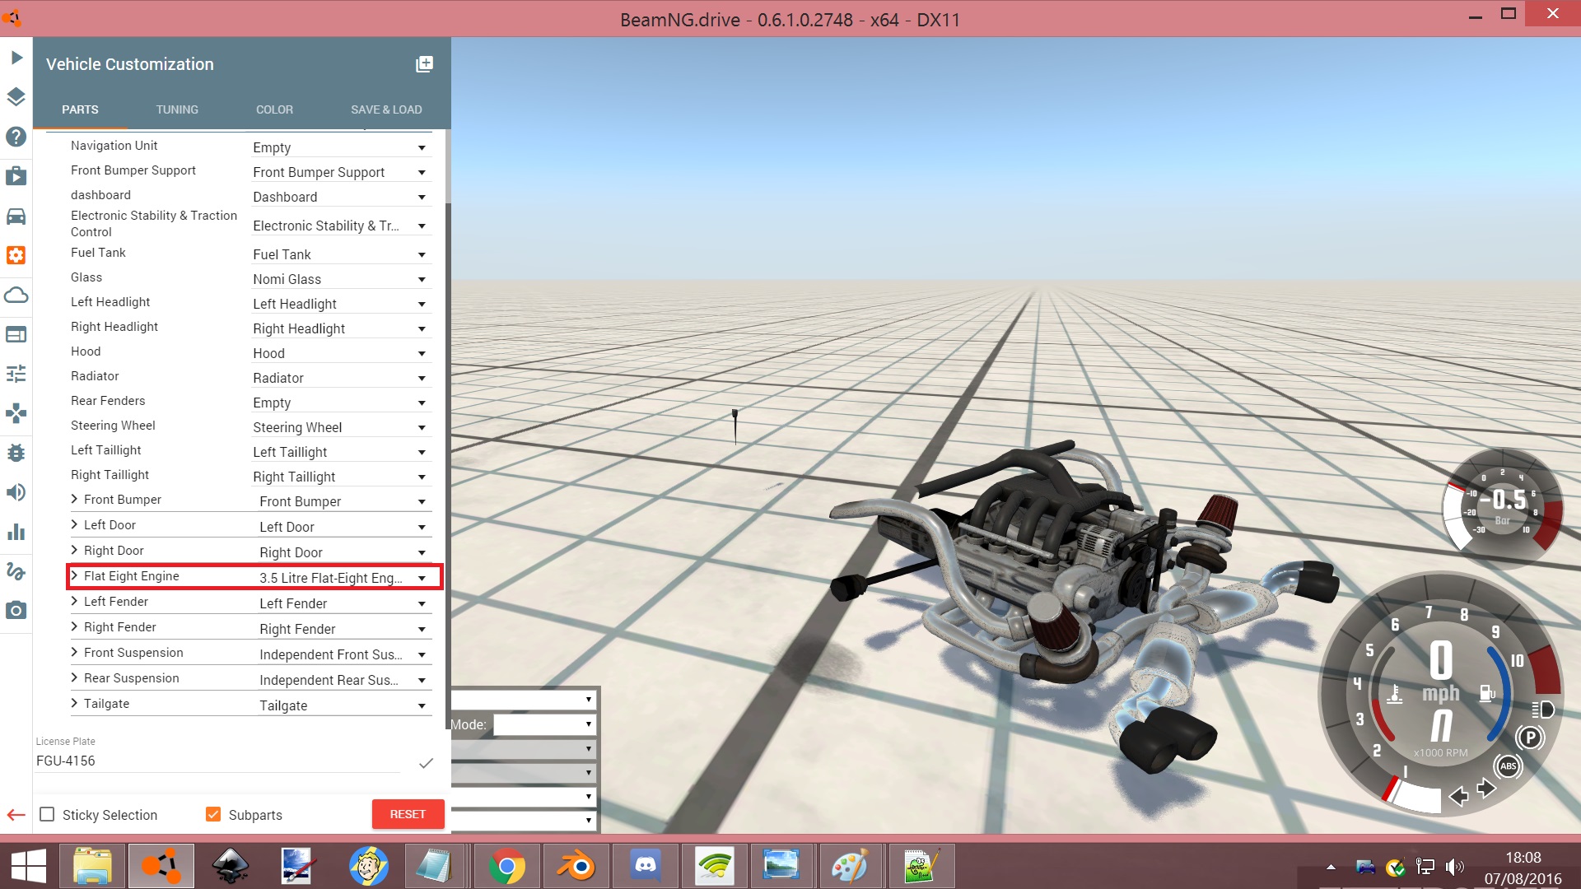
Task: Expand the Left Door subparts
Action: (x=74, y=524)
